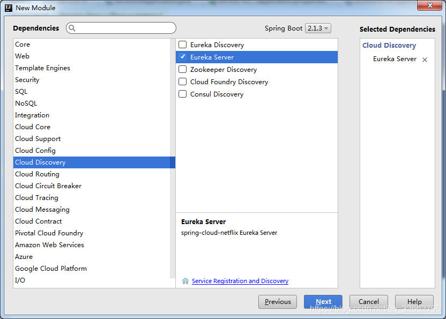Screen dimensions: 446x319
Task: Select the Azure category
Action: tap(92, 257)
